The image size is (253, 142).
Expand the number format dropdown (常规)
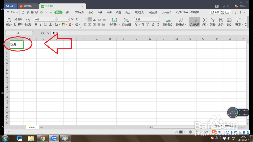click(x=159, y=19)
